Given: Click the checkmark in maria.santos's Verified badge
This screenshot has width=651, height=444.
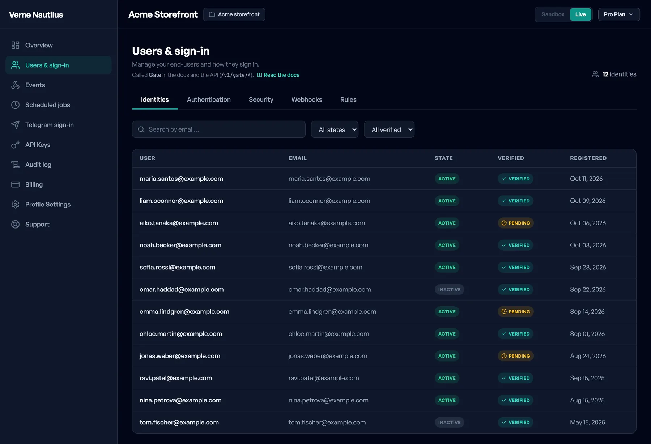Looking at the screenshot, I should click(504, 179).
